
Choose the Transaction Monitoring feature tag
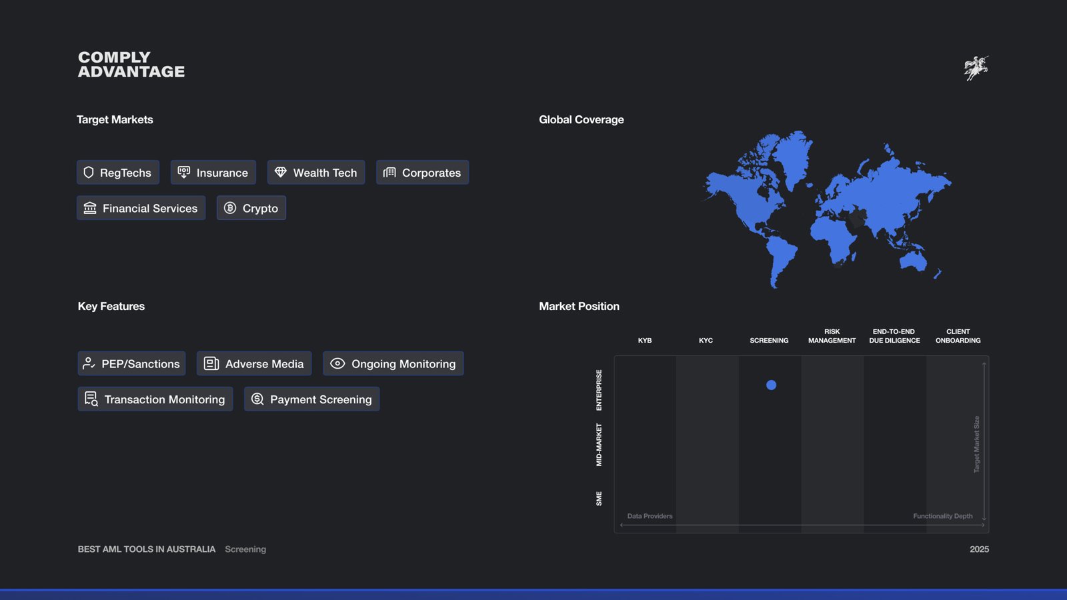click(155, 399)
